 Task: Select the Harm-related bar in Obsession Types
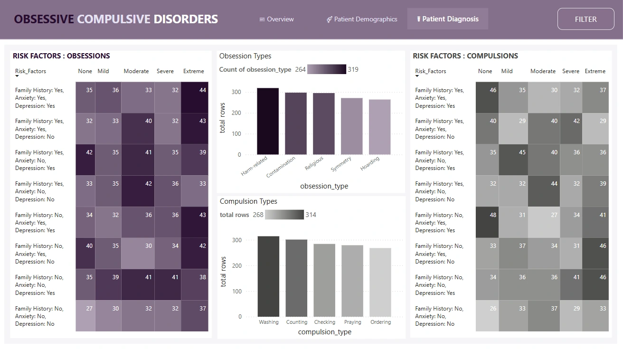click(x=268, y=121)
